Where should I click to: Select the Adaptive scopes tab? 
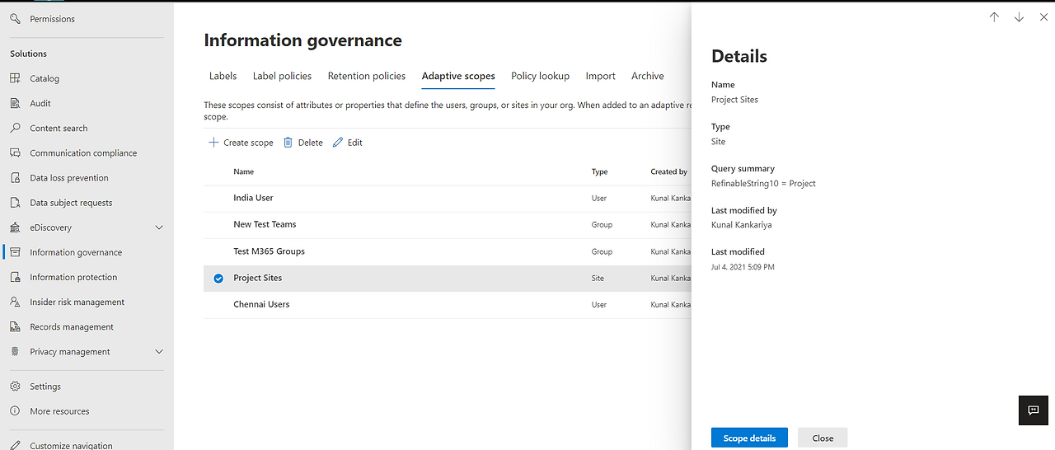click(458, 76)
